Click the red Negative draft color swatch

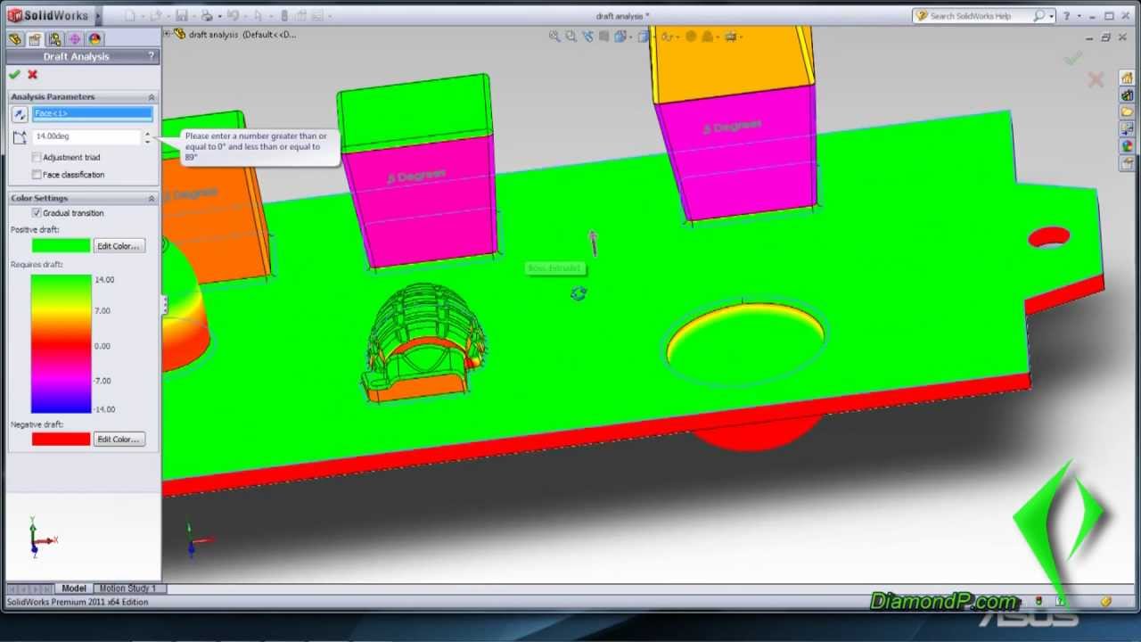tap(61, 440)
